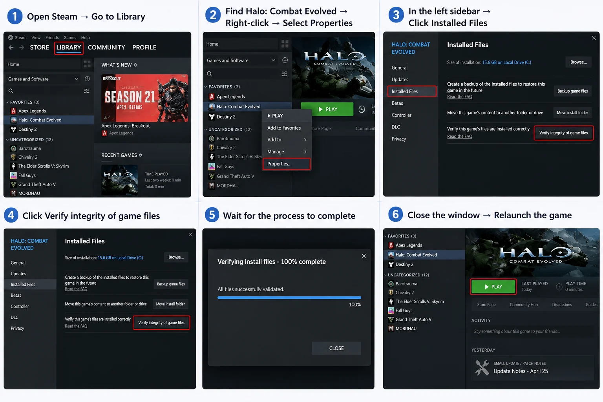Viewport: 603px width, 402px height.
Task: Switch library to grid view in step 1 panel
Action: point(87,64)
